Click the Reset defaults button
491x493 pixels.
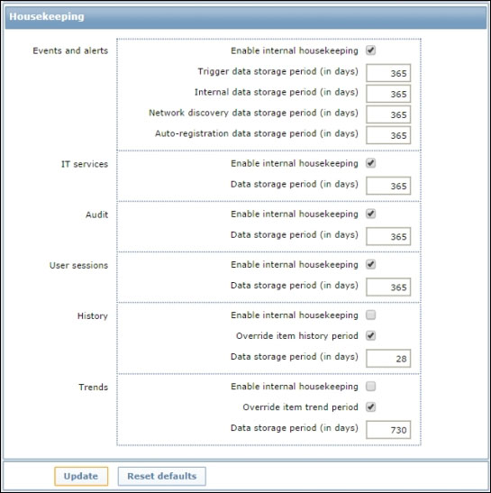(162, 476)
